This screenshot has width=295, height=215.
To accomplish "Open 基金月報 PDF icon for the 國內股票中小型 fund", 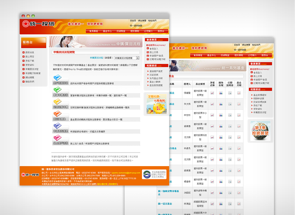I will coord(239,115).
